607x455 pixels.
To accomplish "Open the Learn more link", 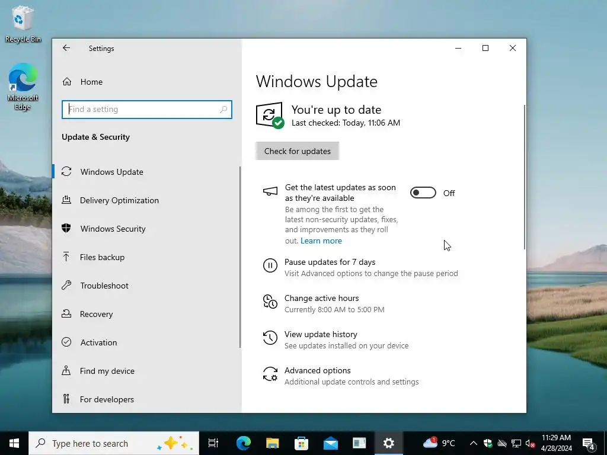I will pos(321,241).
